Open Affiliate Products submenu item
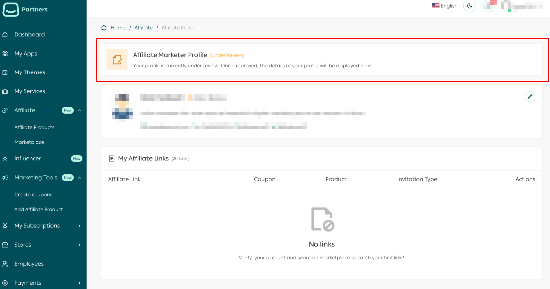550x289 pixels. 34,127
